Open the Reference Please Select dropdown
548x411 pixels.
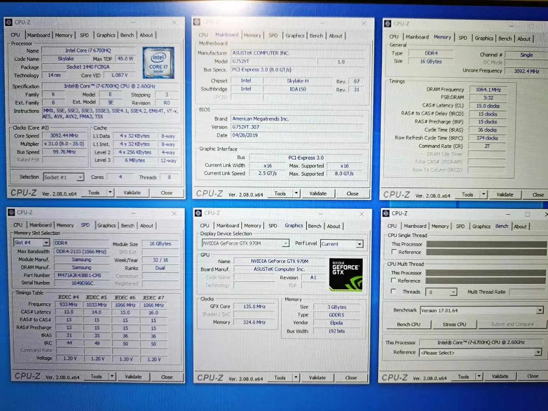coord(538,352)
